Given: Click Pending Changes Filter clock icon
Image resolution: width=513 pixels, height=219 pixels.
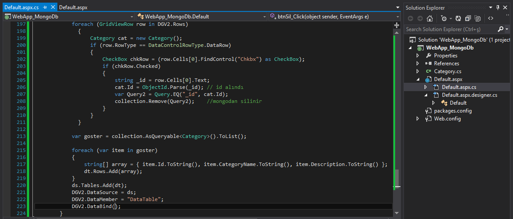Looking at the screenshot, I should coord(444,18).
